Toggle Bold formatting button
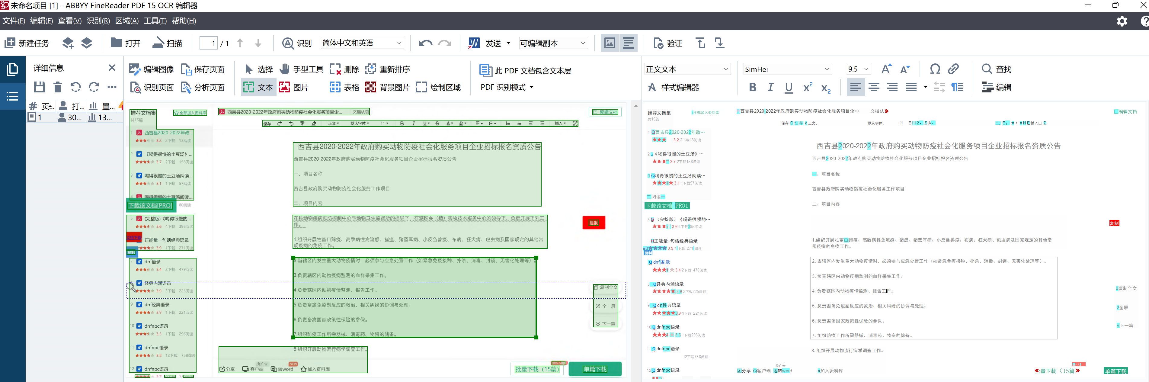Screen dimensions: 1149x382 pos(753,88)
